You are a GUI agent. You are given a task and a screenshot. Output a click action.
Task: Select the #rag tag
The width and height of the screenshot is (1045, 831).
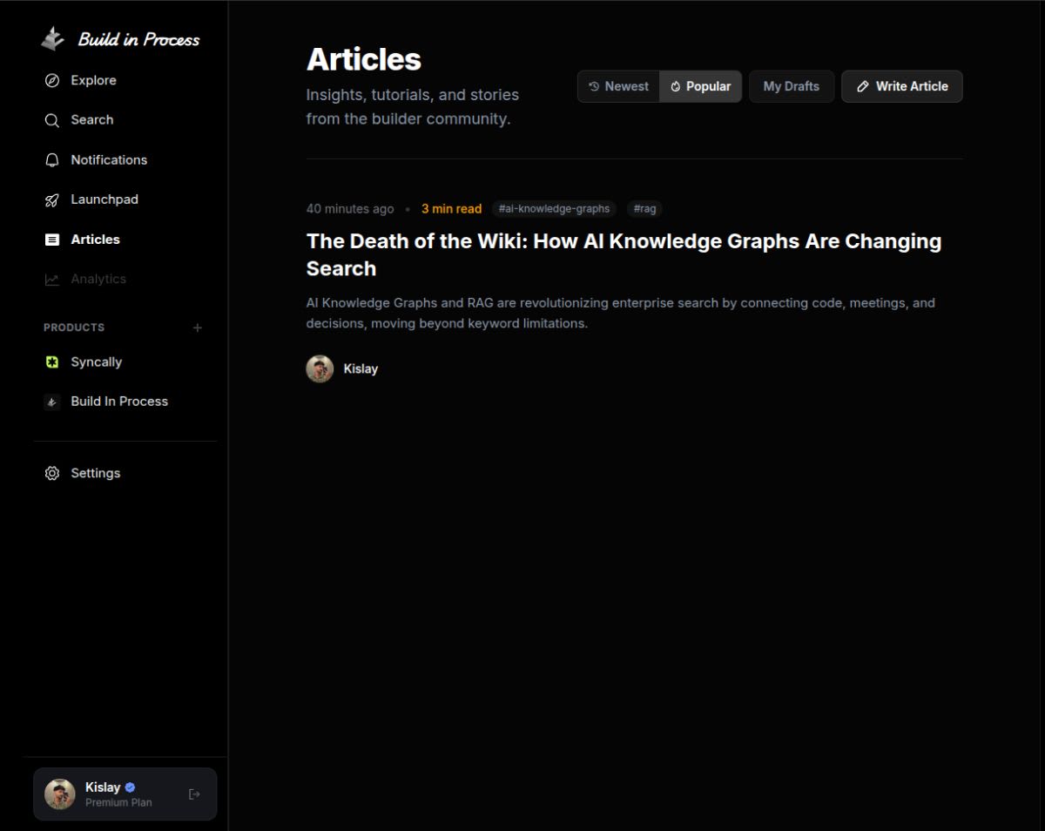[x=644, y=208]
